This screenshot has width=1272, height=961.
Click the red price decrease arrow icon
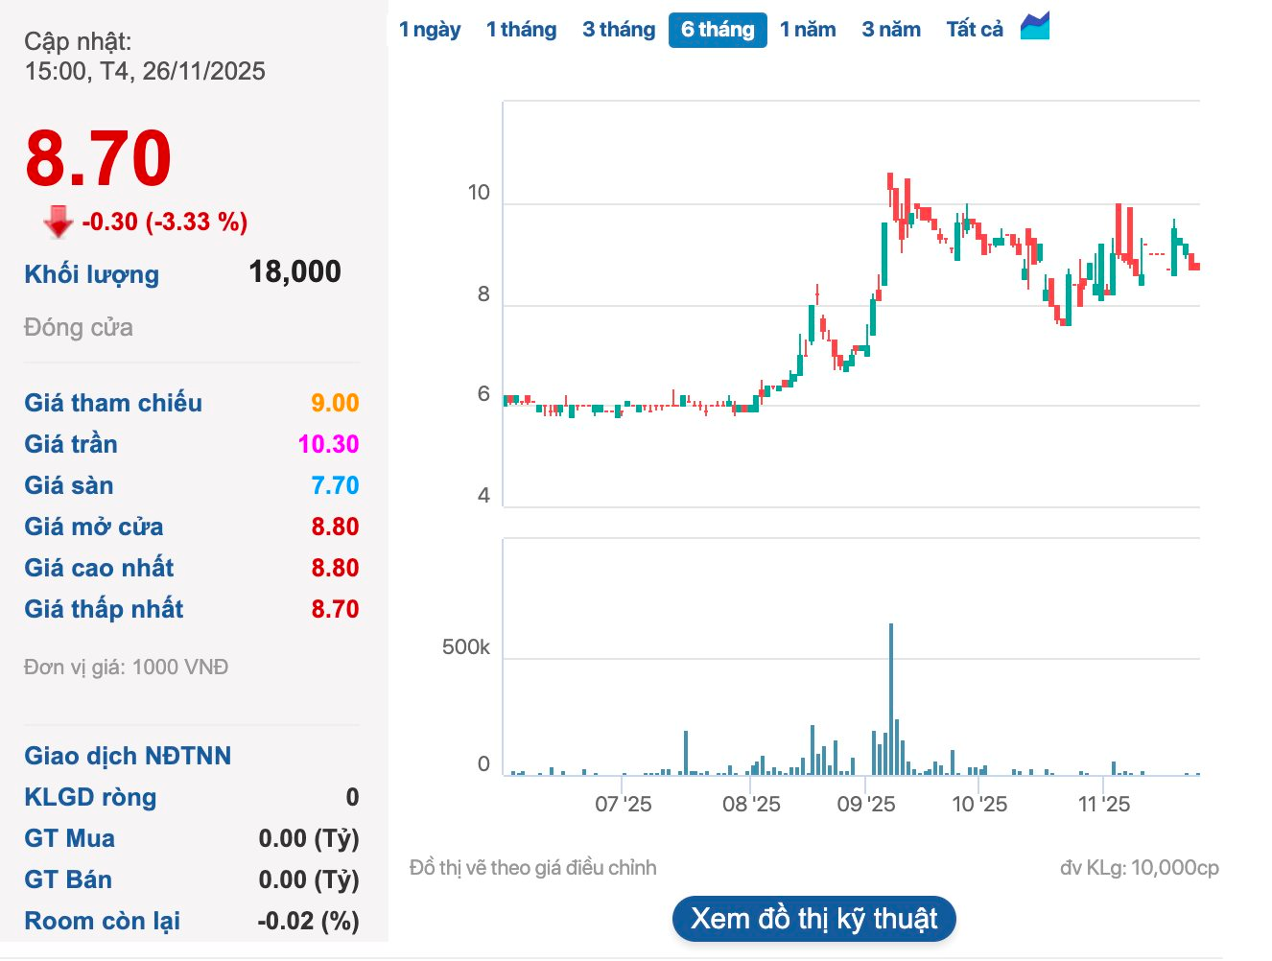(x=56, y=221)
